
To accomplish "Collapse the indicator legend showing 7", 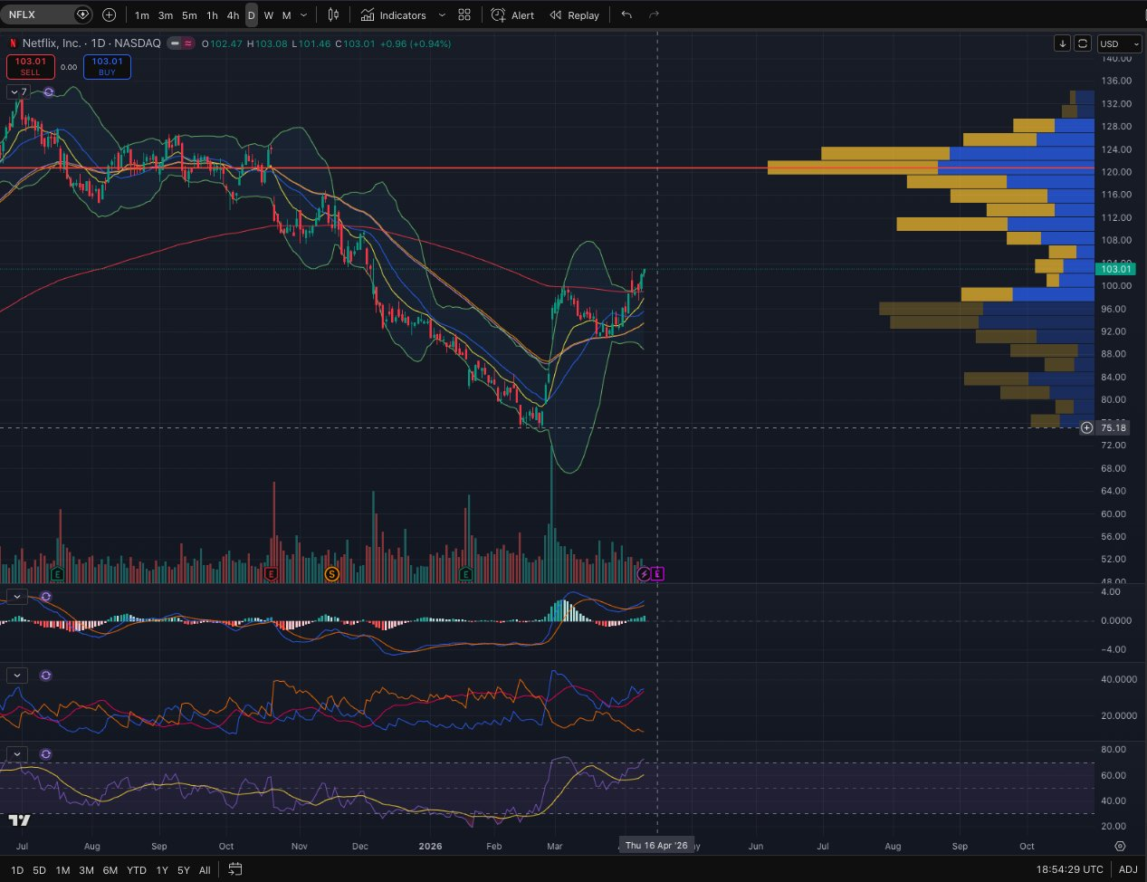I will click(18, 91).
